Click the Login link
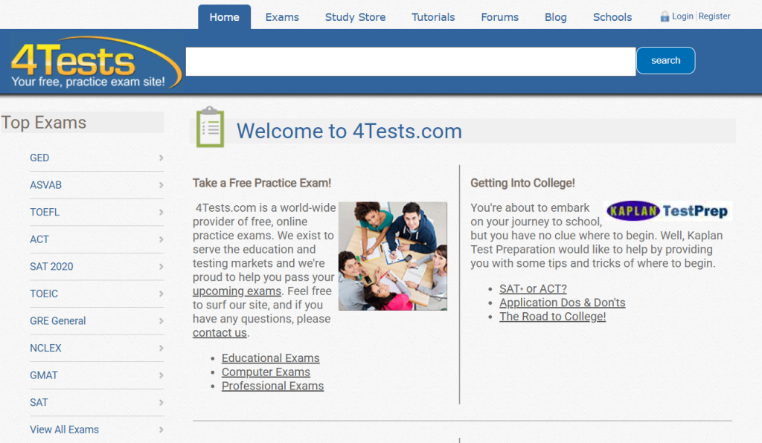The height and width of the screenshot is (443, 762). [x=682, y=16]
